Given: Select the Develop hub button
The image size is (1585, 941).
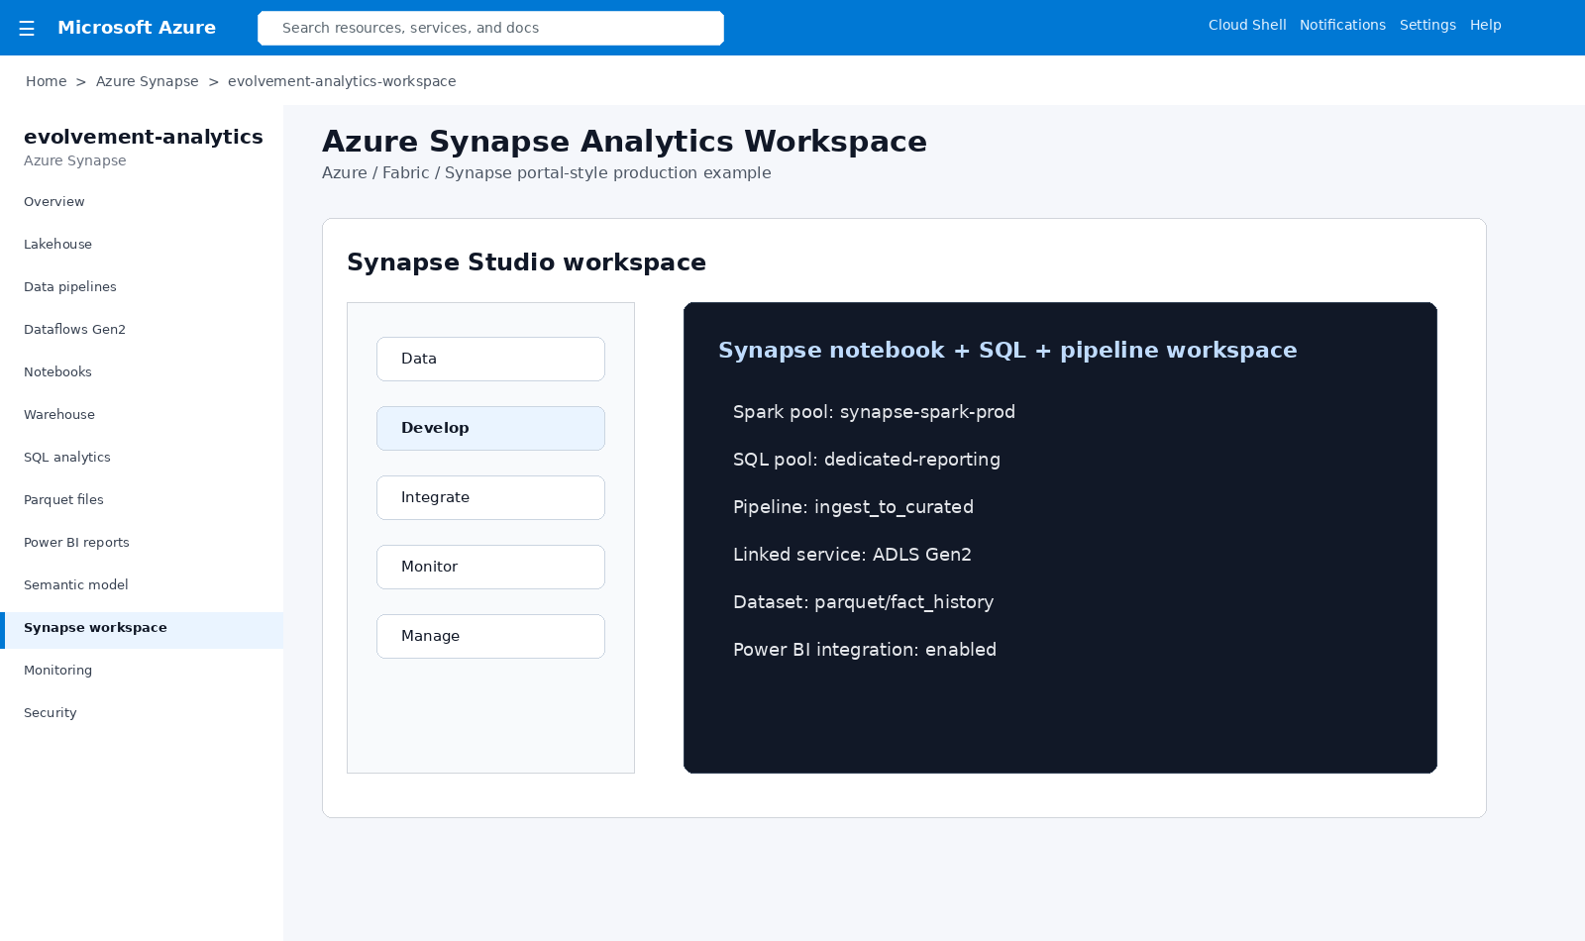Looking at the screenshot, I should (490, 428).
